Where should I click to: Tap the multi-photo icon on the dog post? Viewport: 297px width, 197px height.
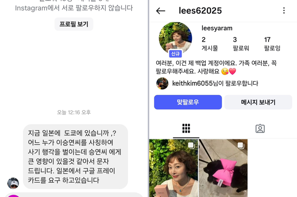click(241, 146)
